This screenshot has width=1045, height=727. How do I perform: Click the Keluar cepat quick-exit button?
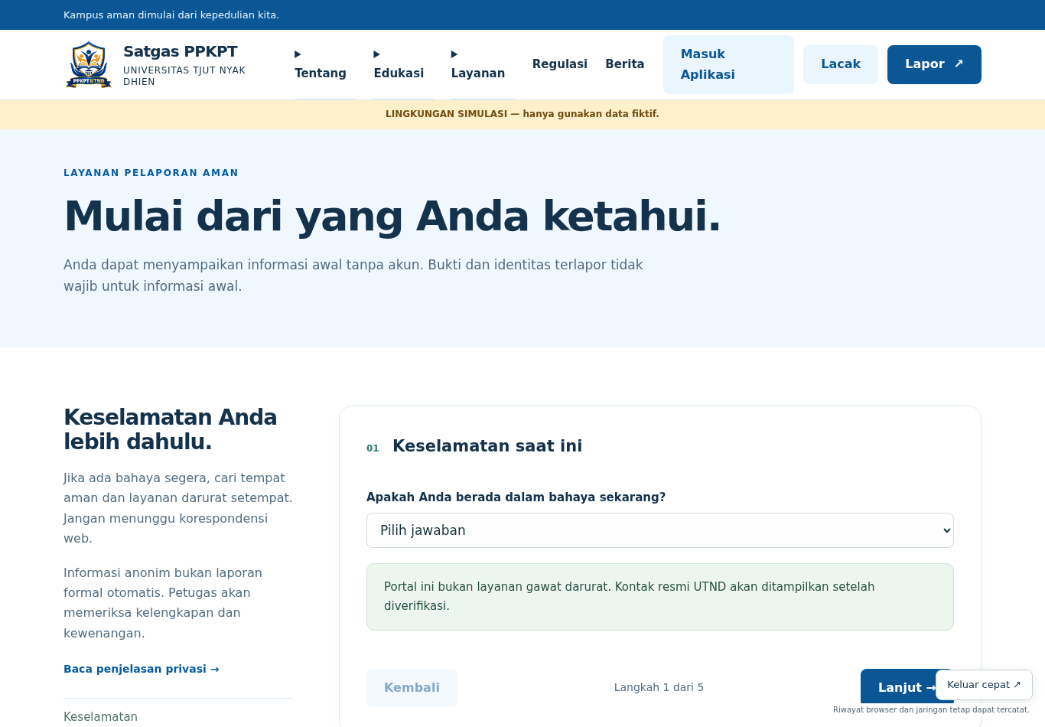(x=984, y=685)
